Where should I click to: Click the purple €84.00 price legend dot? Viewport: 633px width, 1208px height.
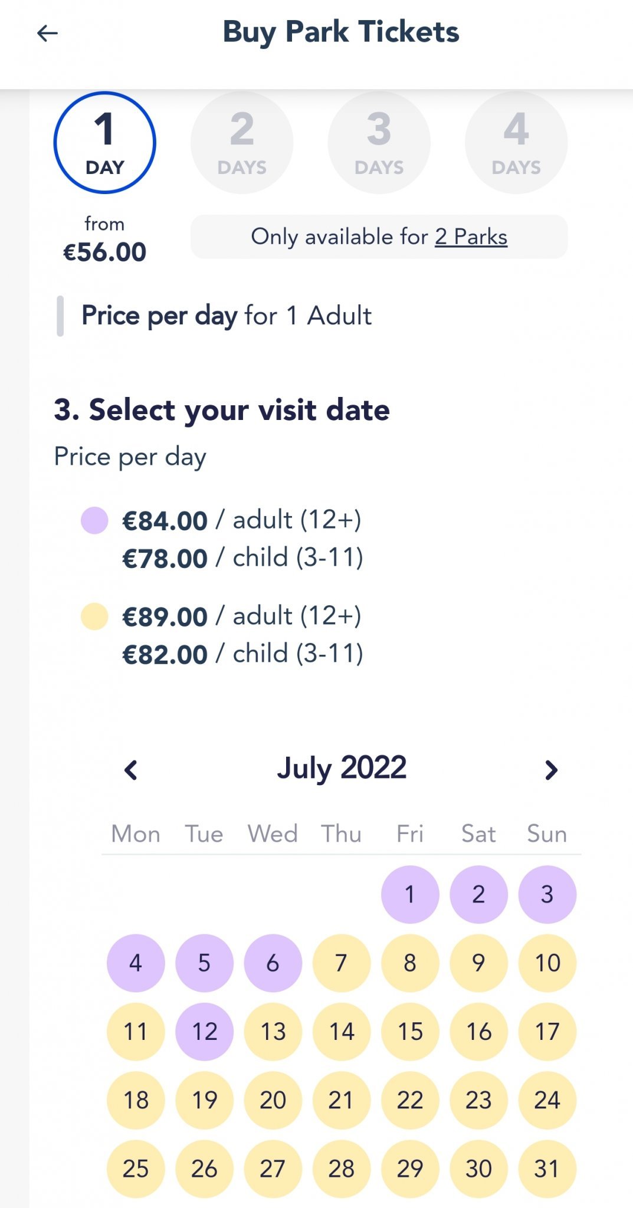click(x=94, y=520)
